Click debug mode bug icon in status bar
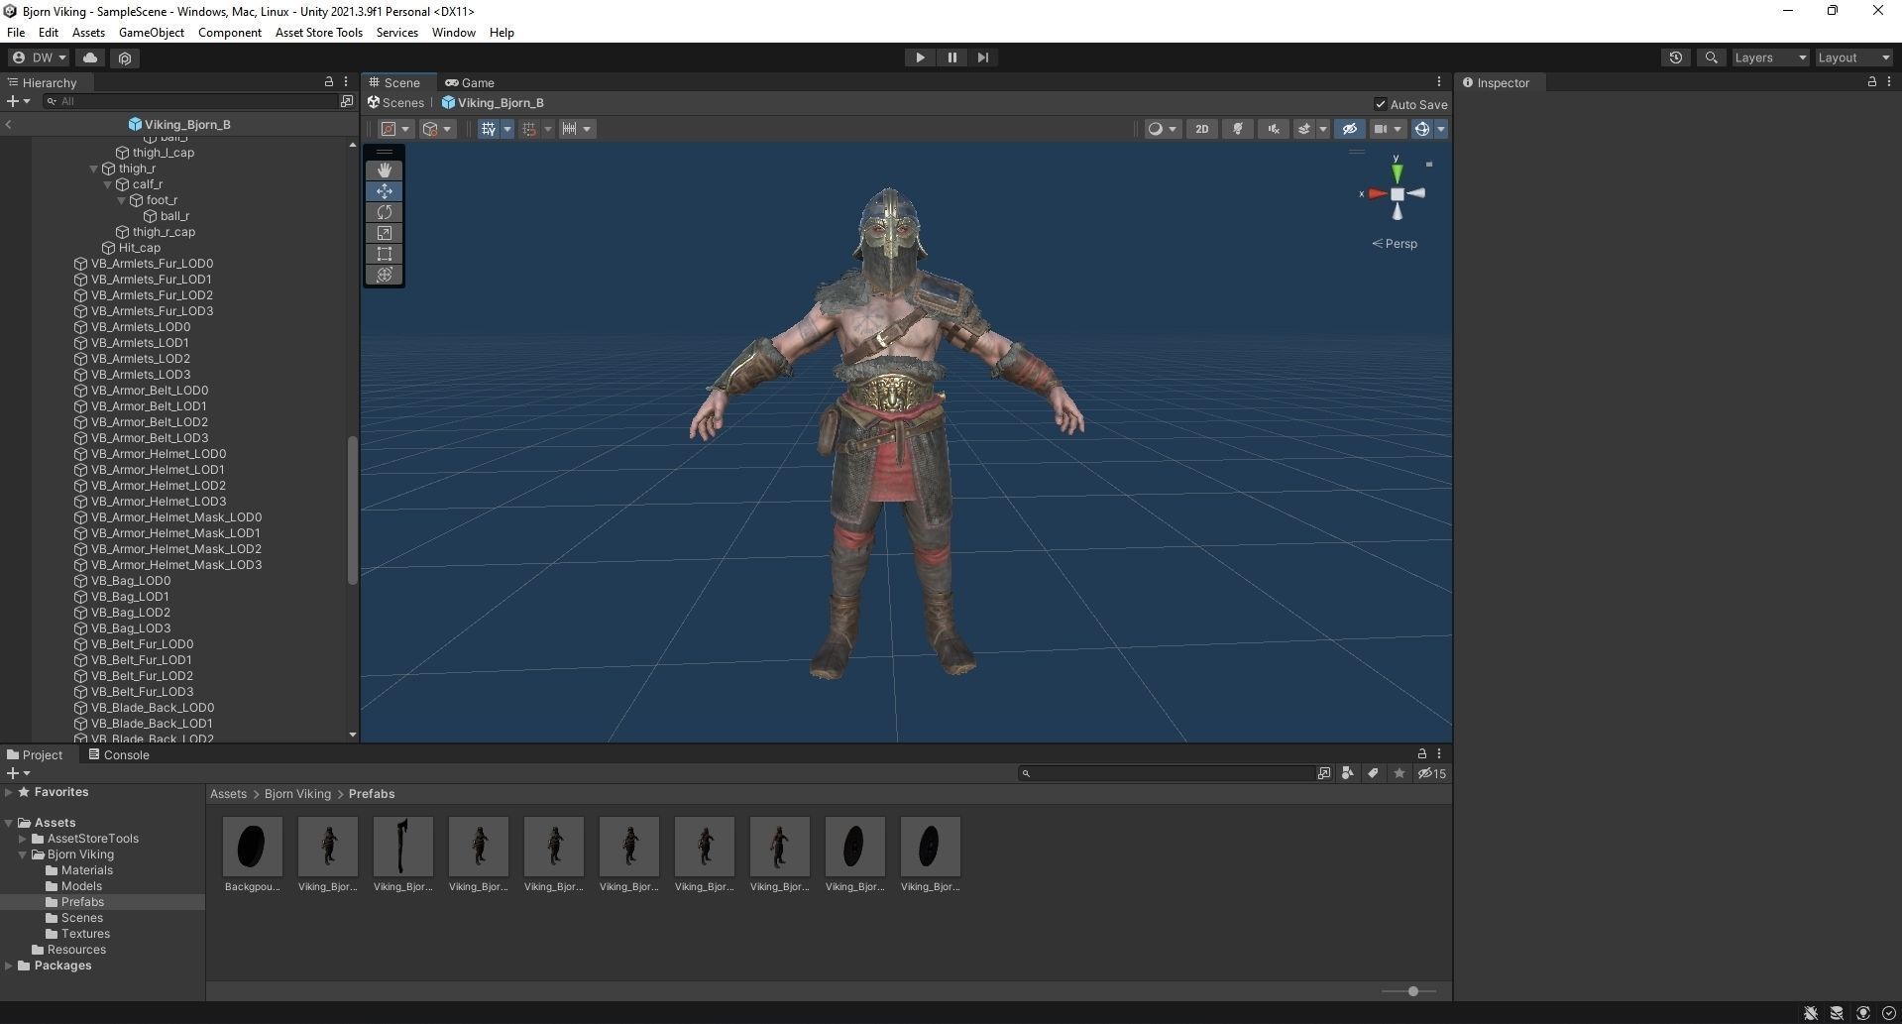 coord(1811,1013)
